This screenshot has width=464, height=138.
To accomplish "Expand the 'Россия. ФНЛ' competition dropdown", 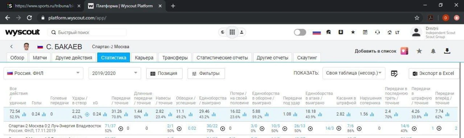I will [44, 73].
